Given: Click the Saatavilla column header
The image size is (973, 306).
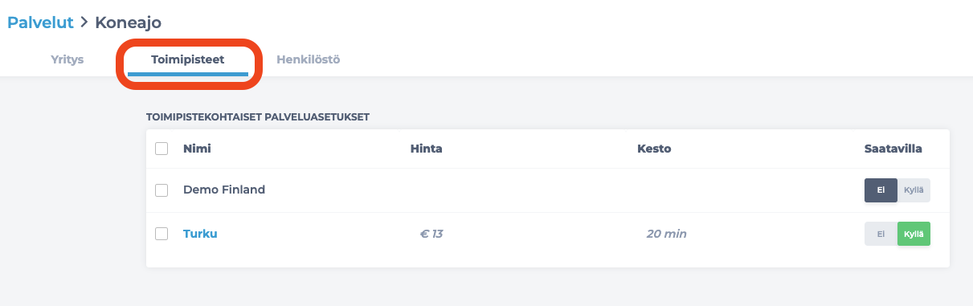Looking at the screenshot, I should pyautogui.click(x=893, y=149).
